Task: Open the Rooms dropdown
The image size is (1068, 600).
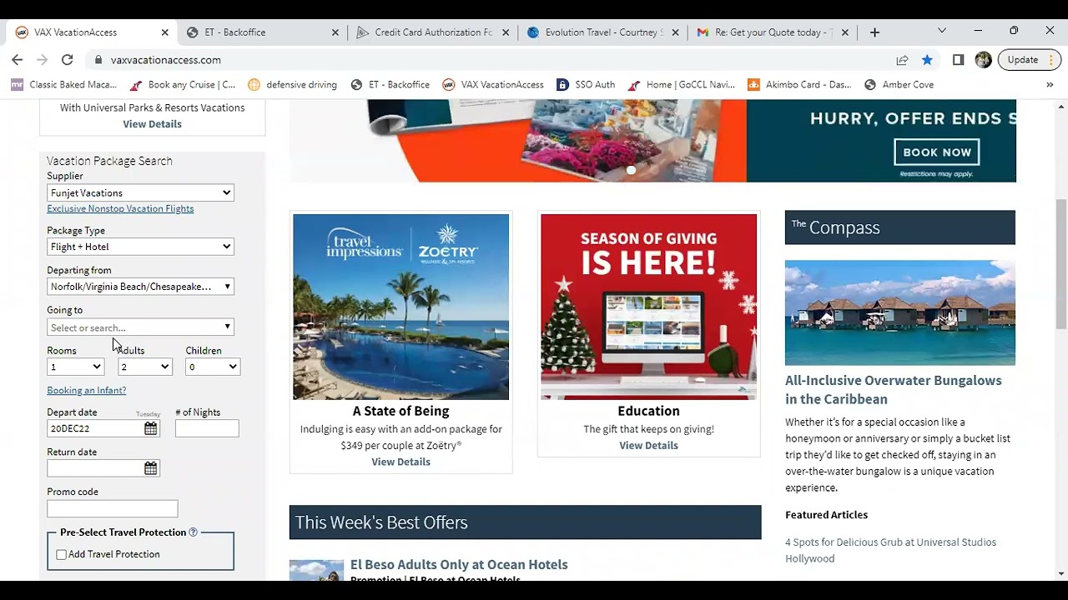Action: (x=76, y=367)
